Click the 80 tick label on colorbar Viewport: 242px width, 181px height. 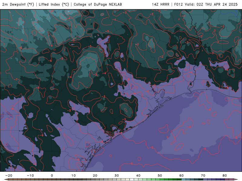coord(225,176)
